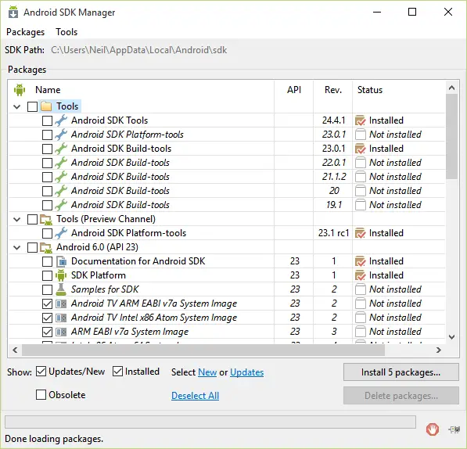Click the wrench icon of Android SDK Tools
The width and height of the screenshot is (467, 449).
click(x=61, y=120)
